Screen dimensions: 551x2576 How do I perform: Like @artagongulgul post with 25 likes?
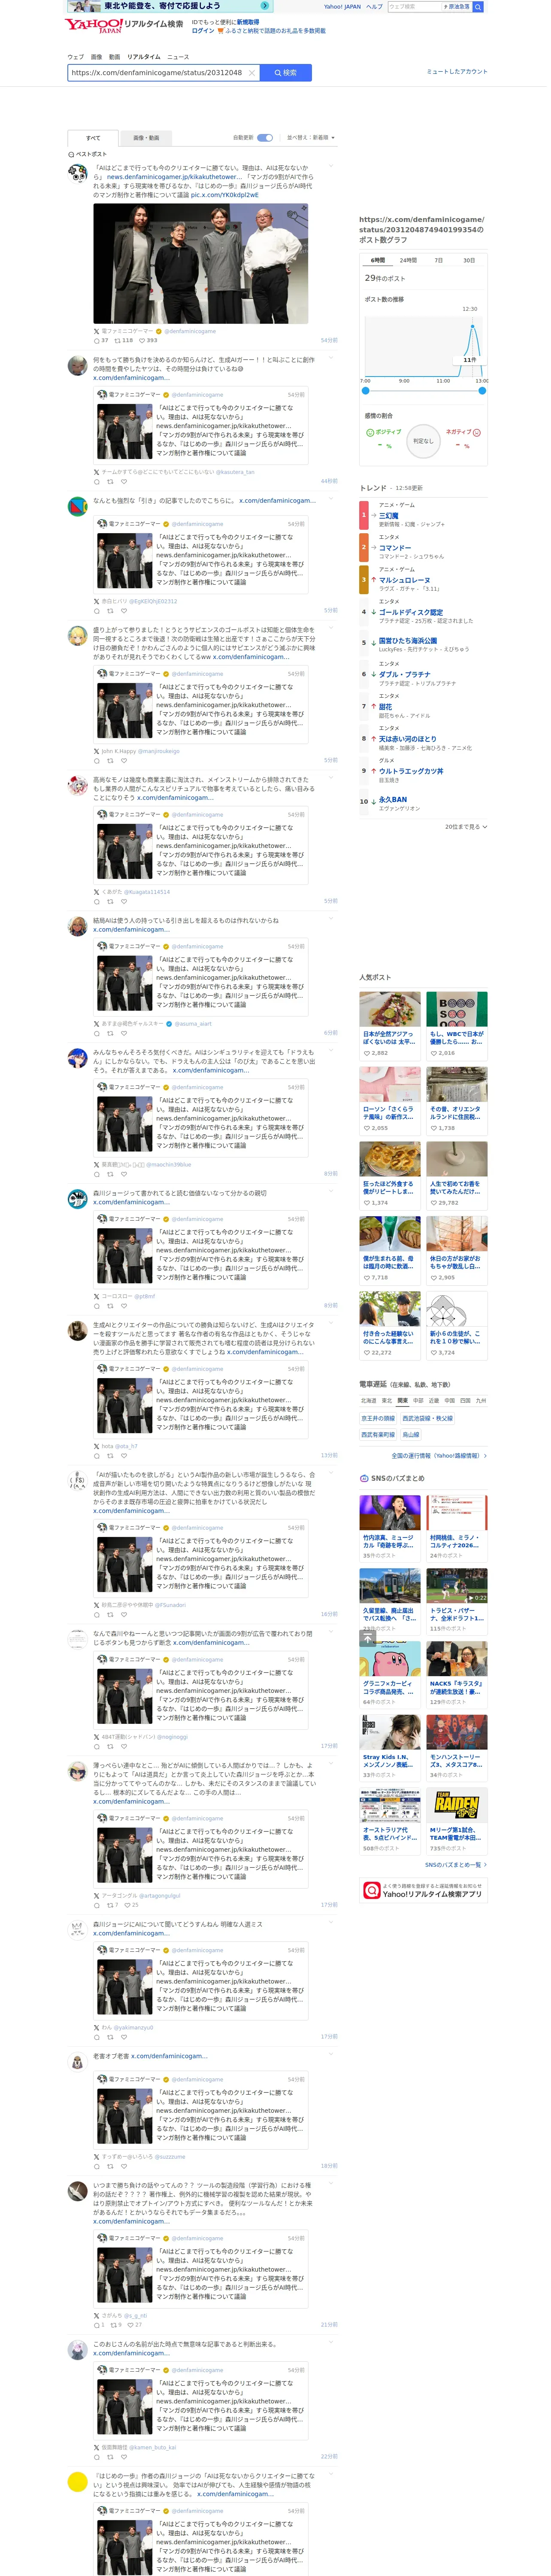click(127, 1905)
